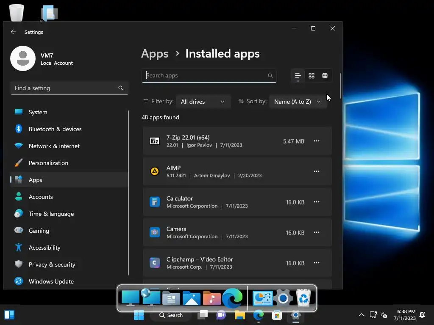Open more options for Camera
The width and height of the screenshot is (434, 325).
point(317,232)
